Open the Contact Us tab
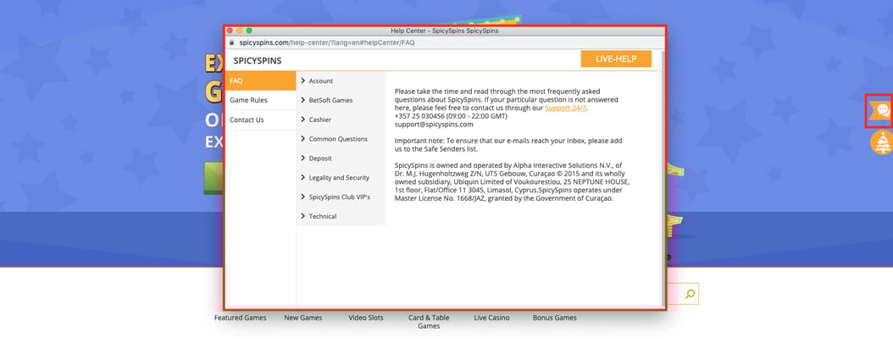 261,120
